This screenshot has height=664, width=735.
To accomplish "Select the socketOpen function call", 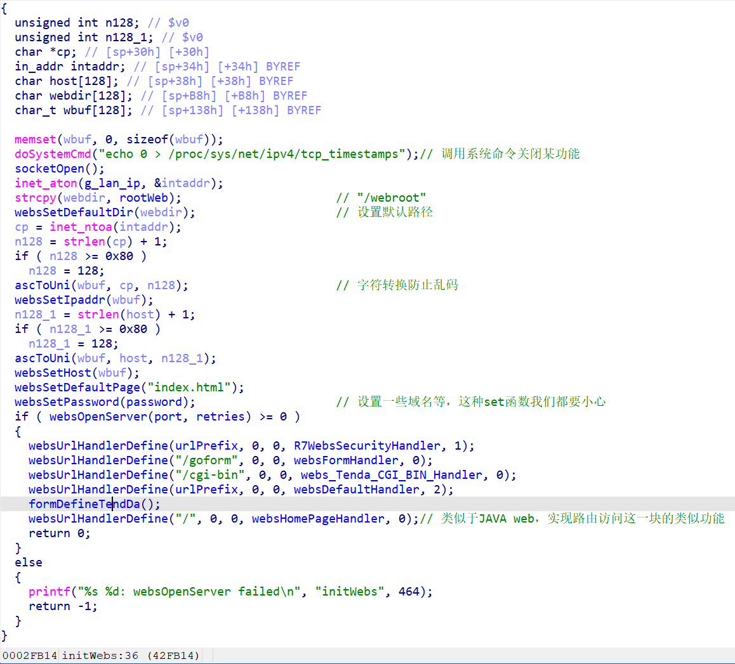I will [x=49, y=169].
